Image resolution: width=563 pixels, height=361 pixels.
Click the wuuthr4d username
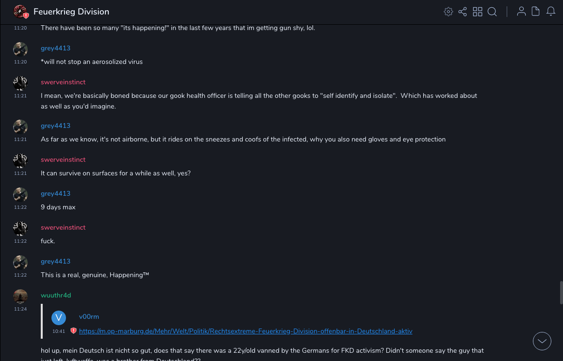click(56, 295)
